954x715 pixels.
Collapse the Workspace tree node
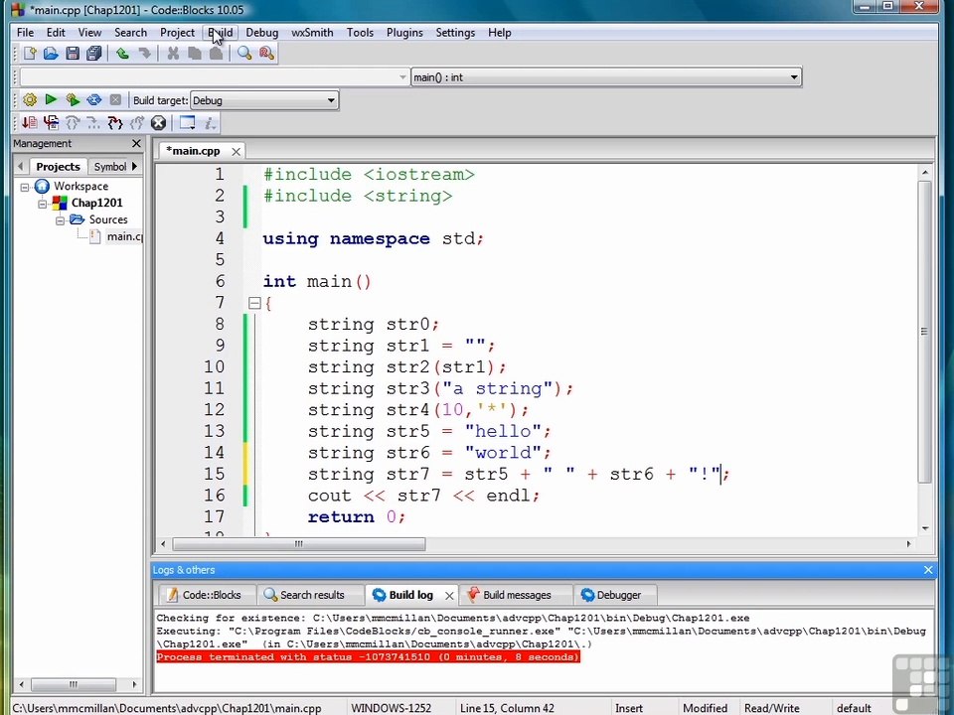[x=24, y=187]
